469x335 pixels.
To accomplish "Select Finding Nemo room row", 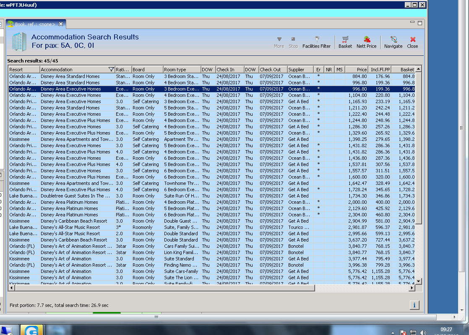I will coord(212,265).
